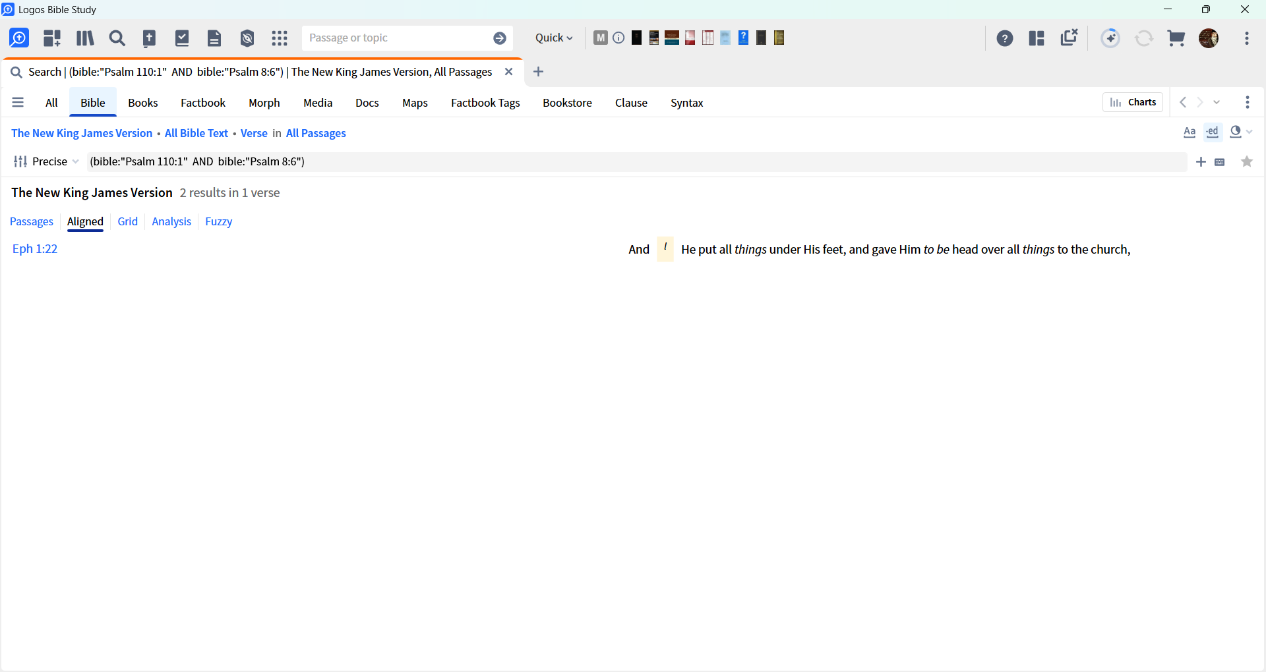Open the user profile avatar
1266x672 pixels.
pos(1209,38)
